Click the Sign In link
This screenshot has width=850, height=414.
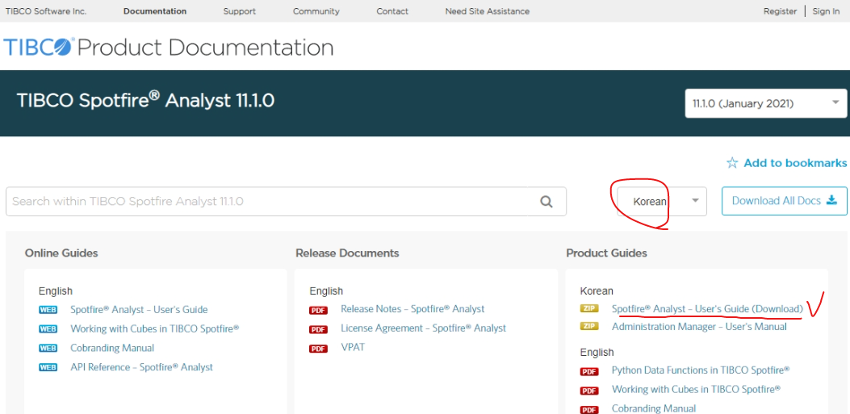tap(826, 10)
